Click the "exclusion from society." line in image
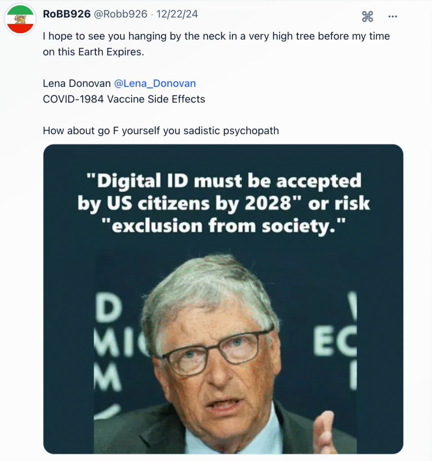432x461 pixels. [223, 224]
